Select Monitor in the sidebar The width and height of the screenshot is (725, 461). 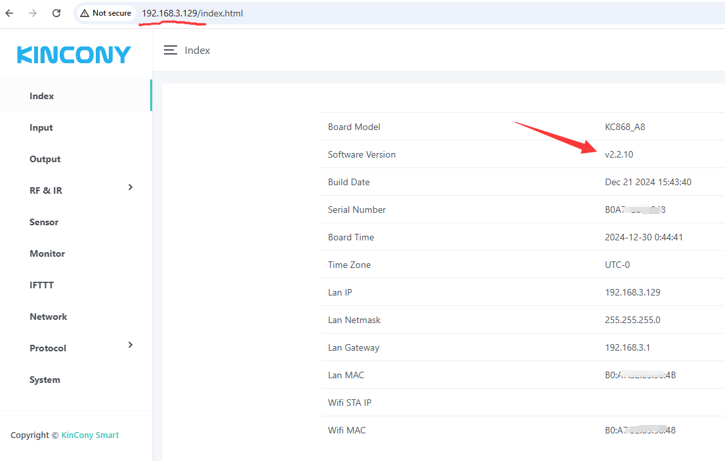[x=47, y=253]
